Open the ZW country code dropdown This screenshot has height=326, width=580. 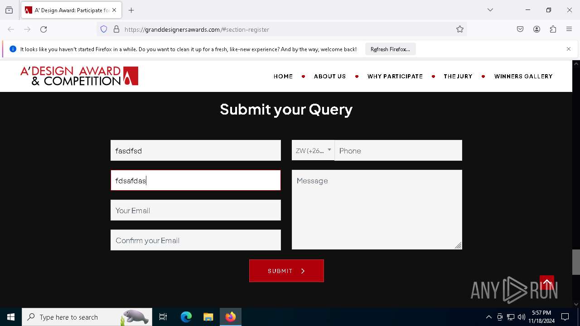[313, 150]
